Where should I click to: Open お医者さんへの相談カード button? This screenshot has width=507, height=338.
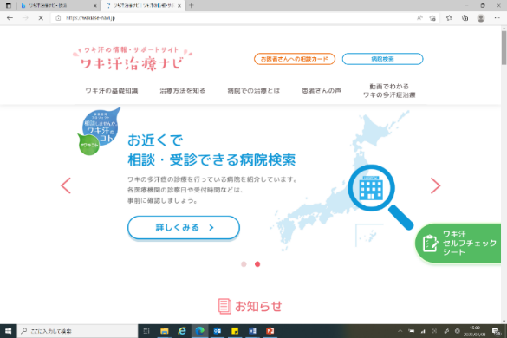[x=295, y=59]
